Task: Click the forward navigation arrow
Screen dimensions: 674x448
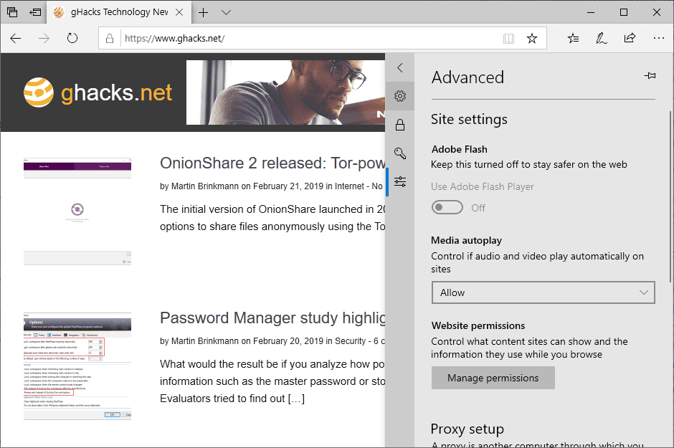Action: tap(44, 38)
